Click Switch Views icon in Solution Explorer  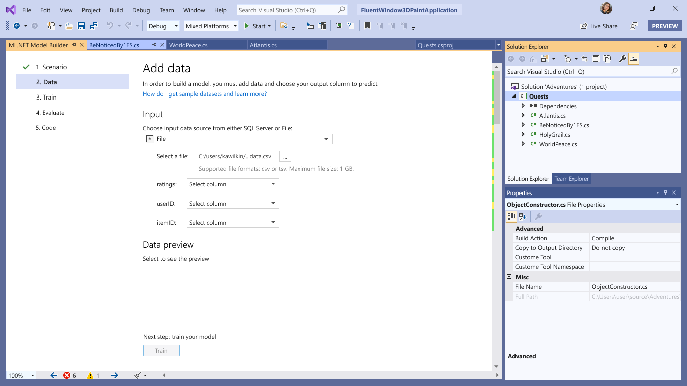(544, 59)
